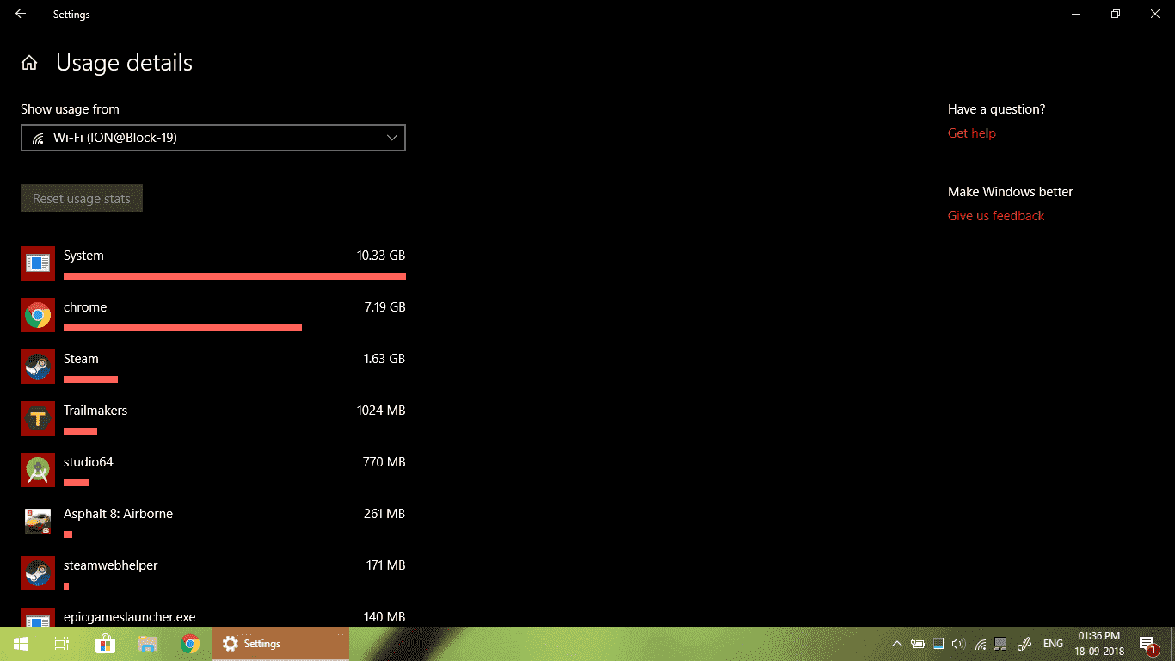Switch to Settings taskbar button

(x=280, y=644)
